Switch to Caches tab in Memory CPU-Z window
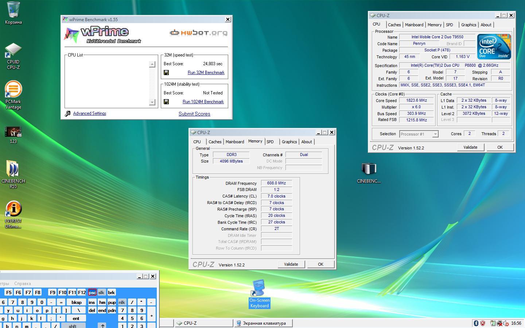The height and width of the screenshot is (328, 525). [215, 142]
